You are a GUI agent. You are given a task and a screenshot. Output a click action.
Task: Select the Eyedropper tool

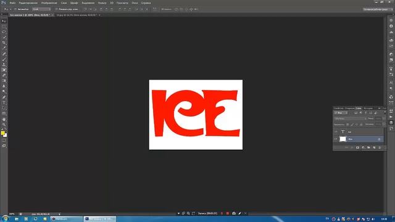[4, 48]
